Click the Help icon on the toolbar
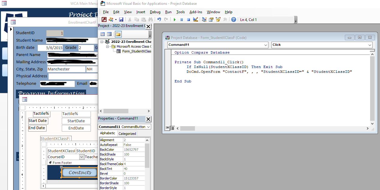Viewport: 380px width, 190px height. click(x=233, y=19)
